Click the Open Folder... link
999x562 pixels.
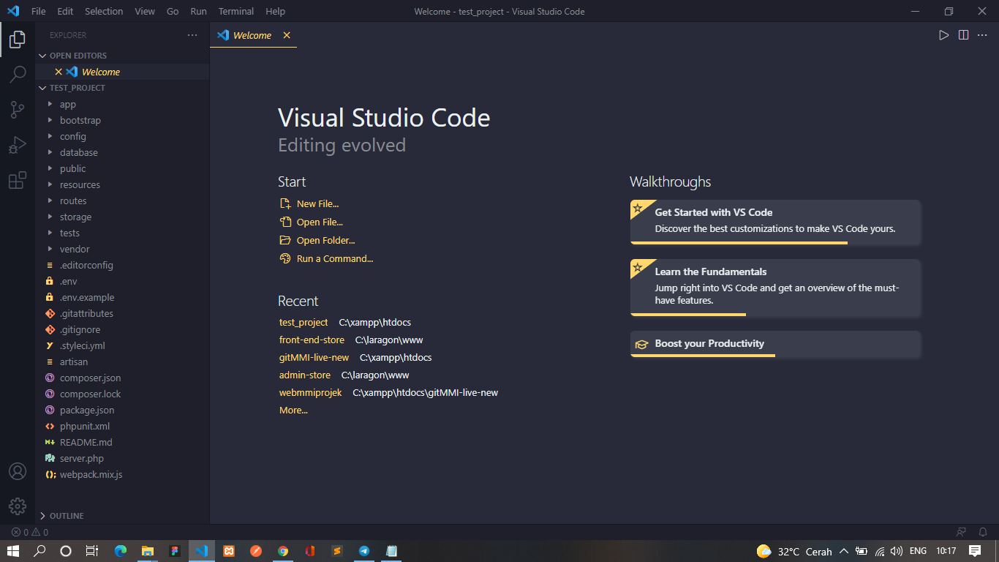[317, 241]
